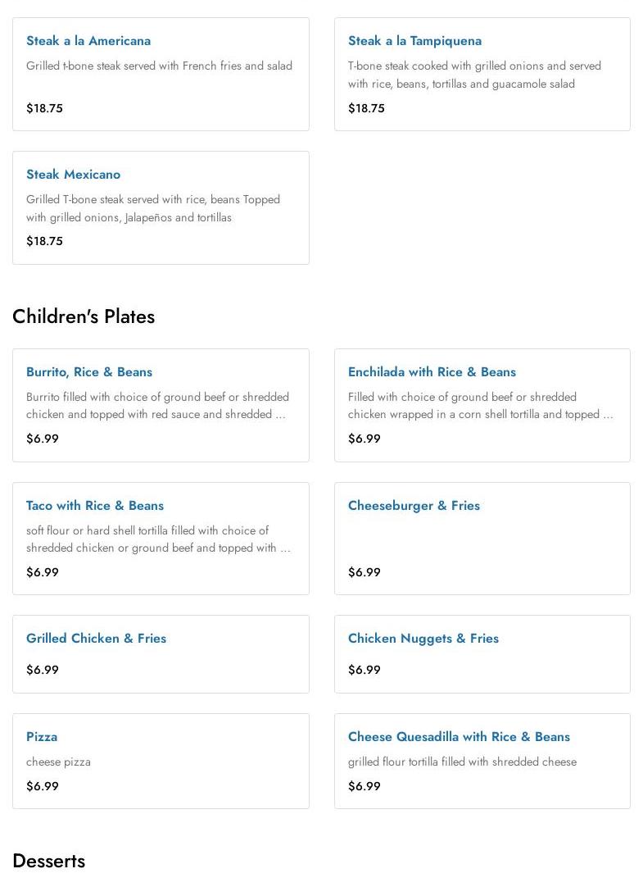Open Cheese Quesadilla with Rice & Beans
643x887 pixels.
click(459, 737)
